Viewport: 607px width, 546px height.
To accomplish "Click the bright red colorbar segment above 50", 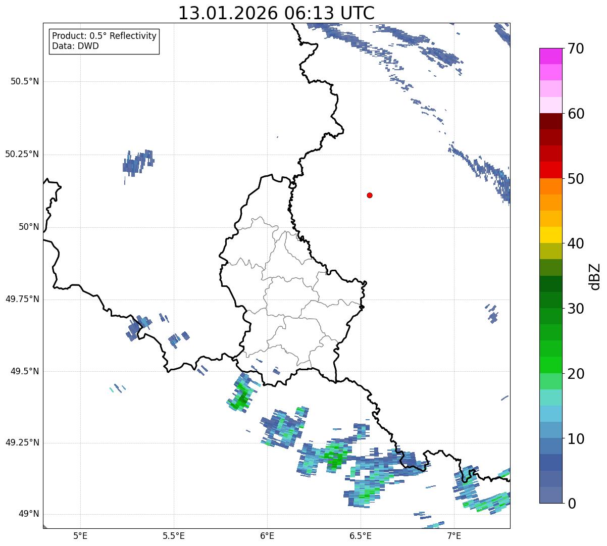I will tap(551, 170).
